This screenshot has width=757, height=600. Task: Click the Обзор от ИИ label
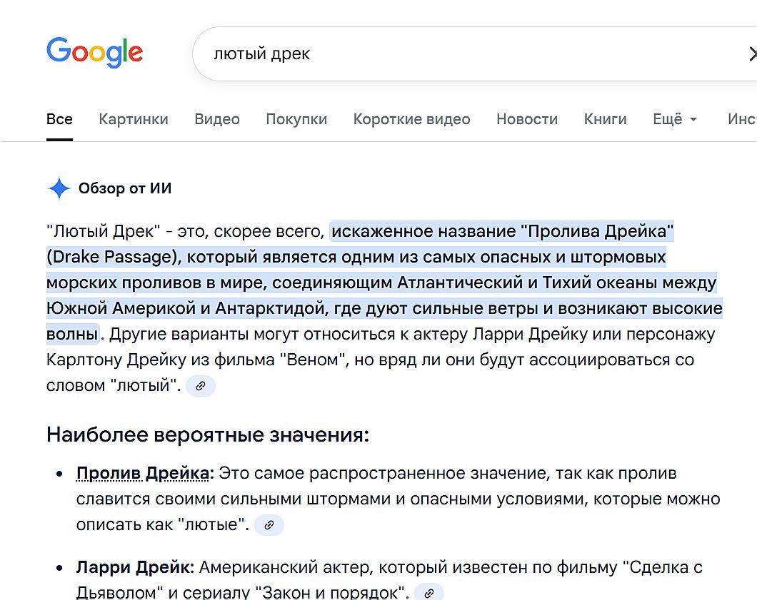125,188
